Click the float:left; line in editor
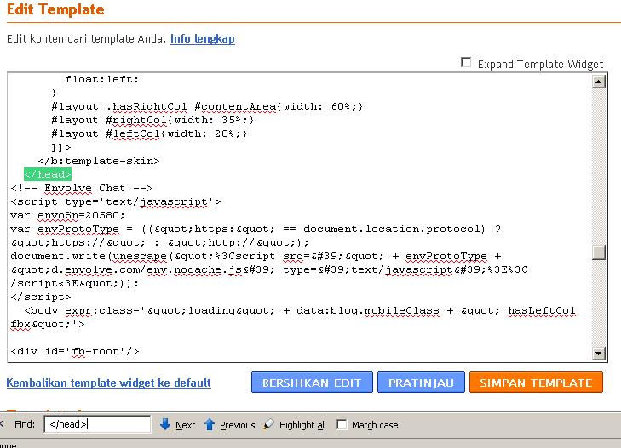621x448 pixels. [101, 79]
